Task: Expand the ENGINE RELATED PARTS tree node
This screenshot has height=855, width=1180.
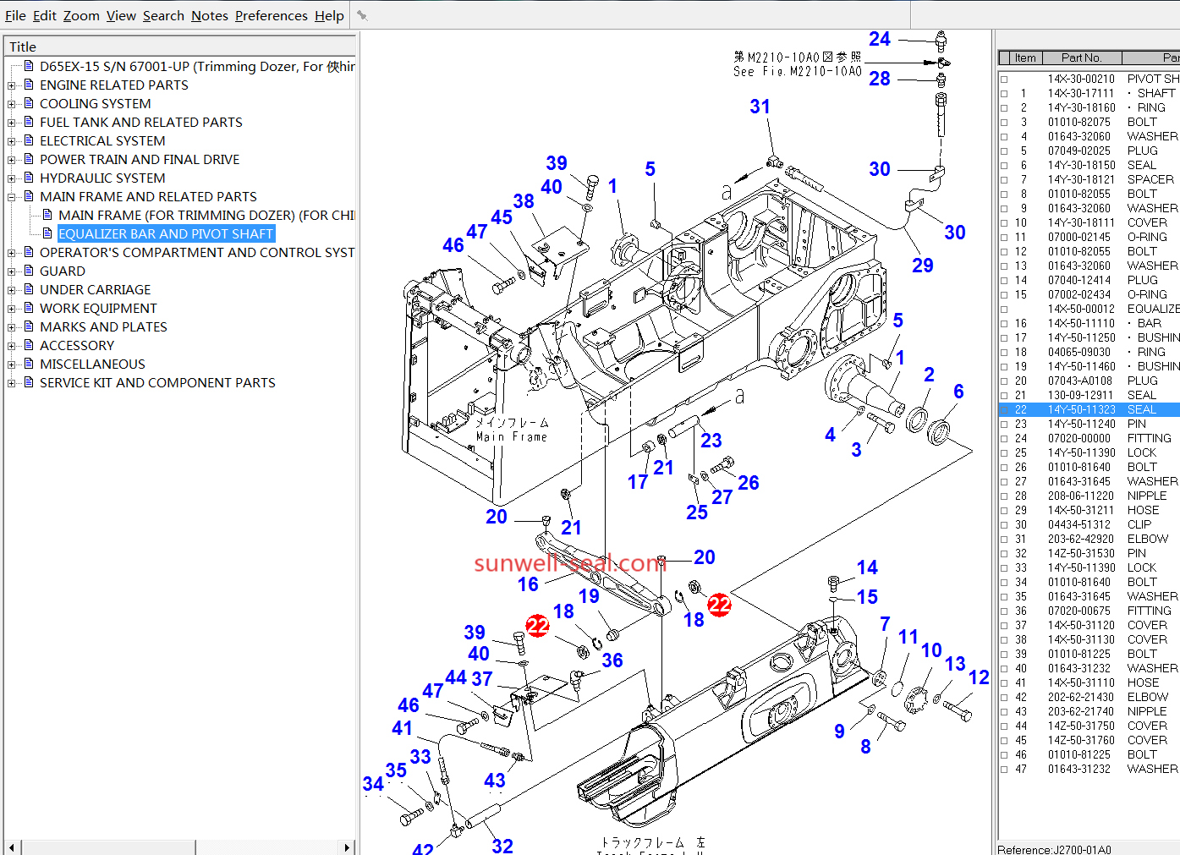Action: (x=11, y=85)
